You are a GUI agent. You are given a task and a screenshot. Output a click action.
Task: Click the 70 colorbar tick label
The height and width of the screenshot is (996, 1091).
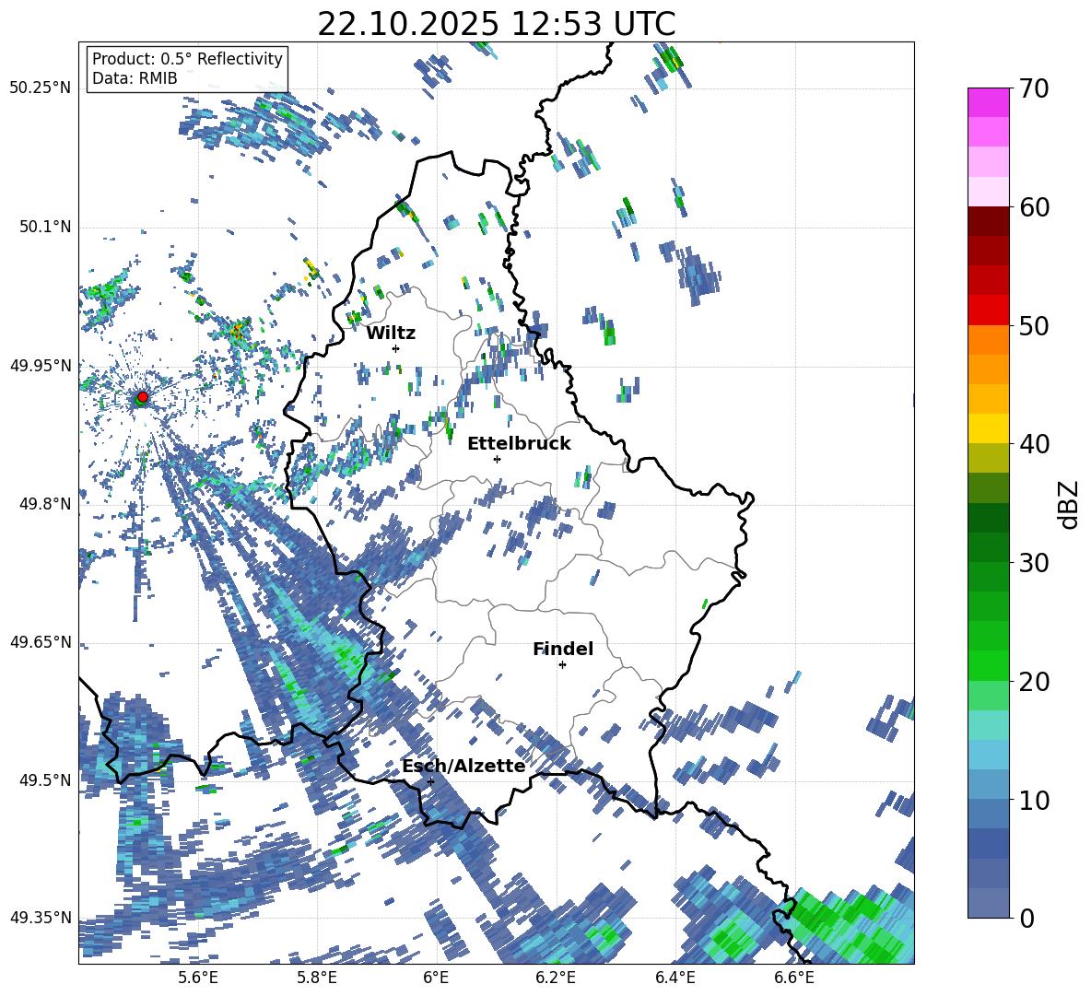pyautogui.click(x=1034, y=89)
